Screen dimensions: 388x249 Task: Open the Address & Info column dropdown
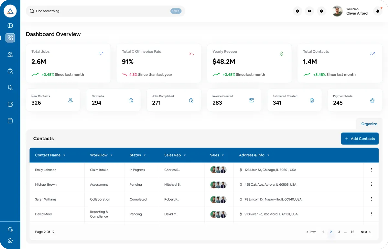(x=268, y=155)
